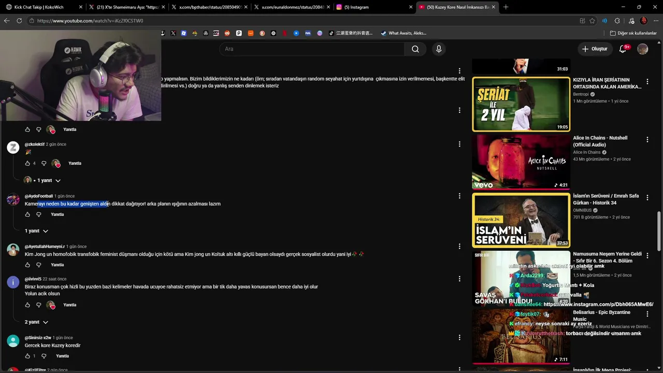The image size is (663, 373).
Task: Reply to @Sinirsiz-x2w with Yanıtla
Action: [x=62, y=356]
